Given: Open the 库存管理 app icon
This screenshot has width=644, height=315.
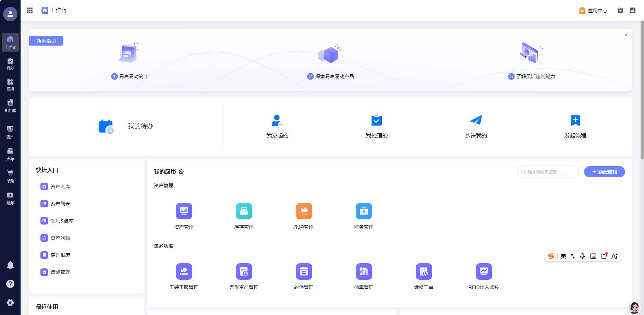Looking at the screenshot, I should [244, 211].
